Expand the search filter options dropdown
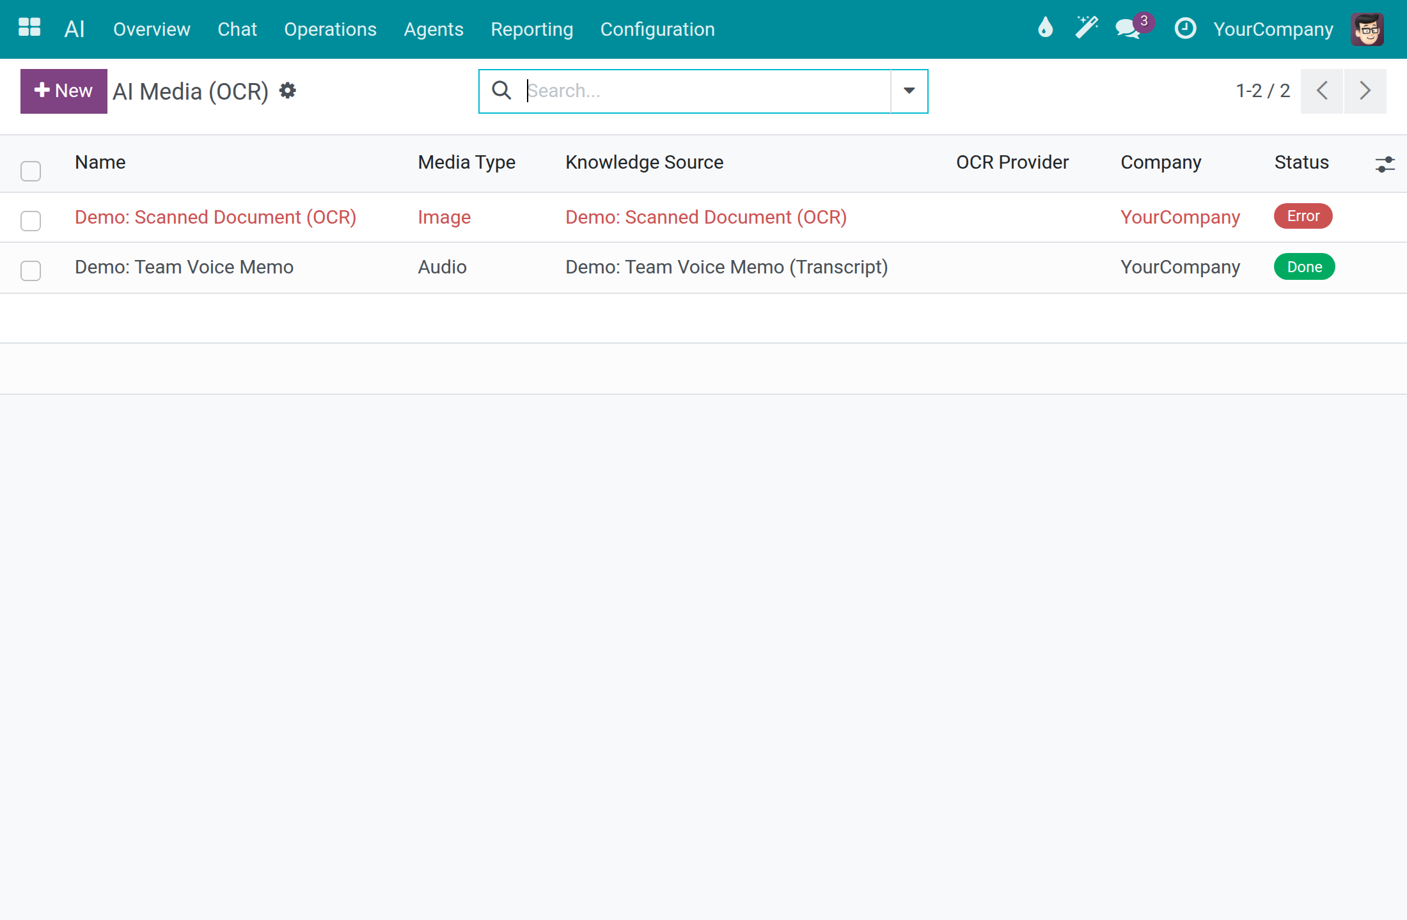Image resolution: width=1407 pixels, height=920 pixels. pos(909,91)
